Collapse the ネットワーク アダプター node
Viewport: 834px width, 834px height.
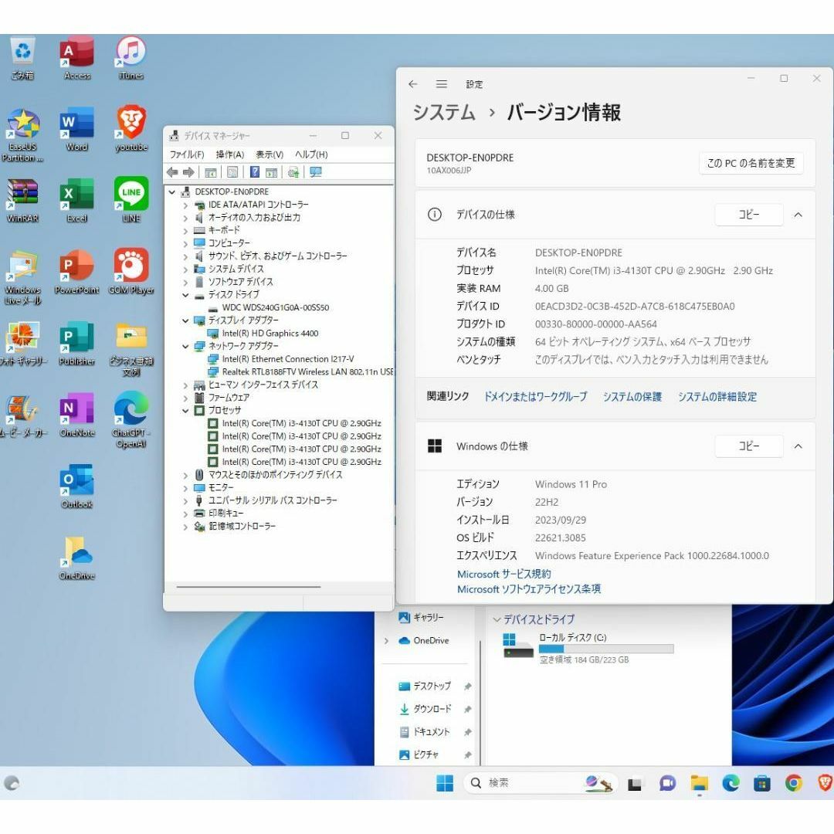(185, 346)
